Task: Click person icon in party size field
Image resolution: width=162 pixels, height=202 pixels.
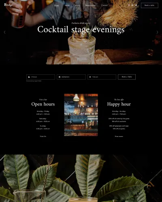Action: pyautogui.click(x=29, y=77)
